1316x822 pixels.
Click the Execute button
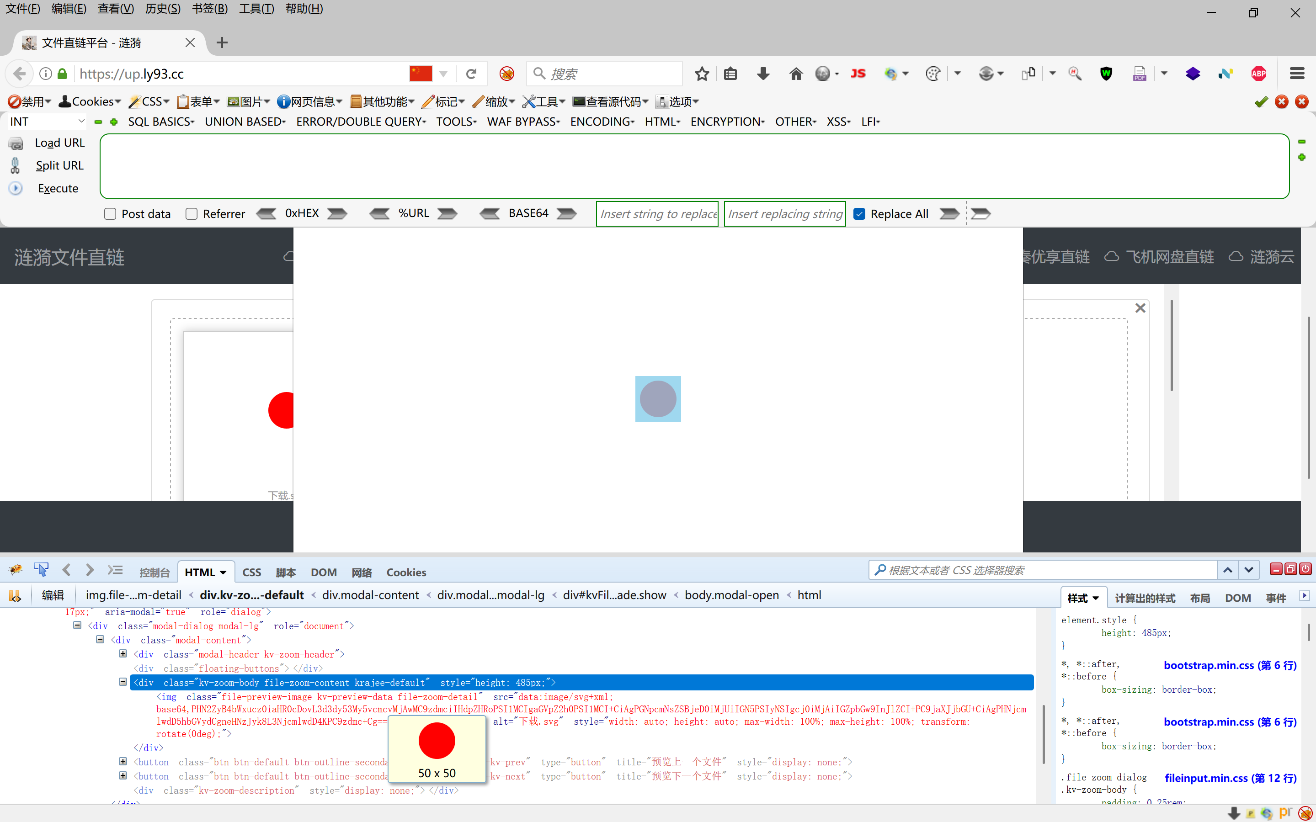click(x=58, y=188)
